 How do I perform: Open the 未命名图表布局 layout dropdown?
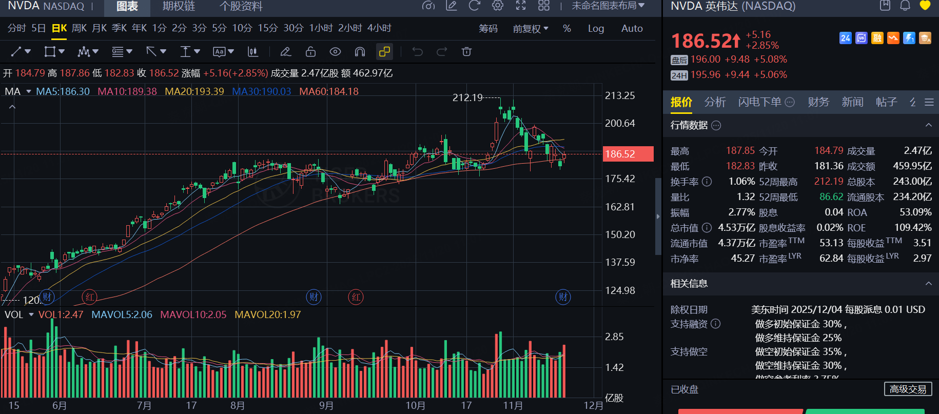pyautogui.click(x=608, y=6)
